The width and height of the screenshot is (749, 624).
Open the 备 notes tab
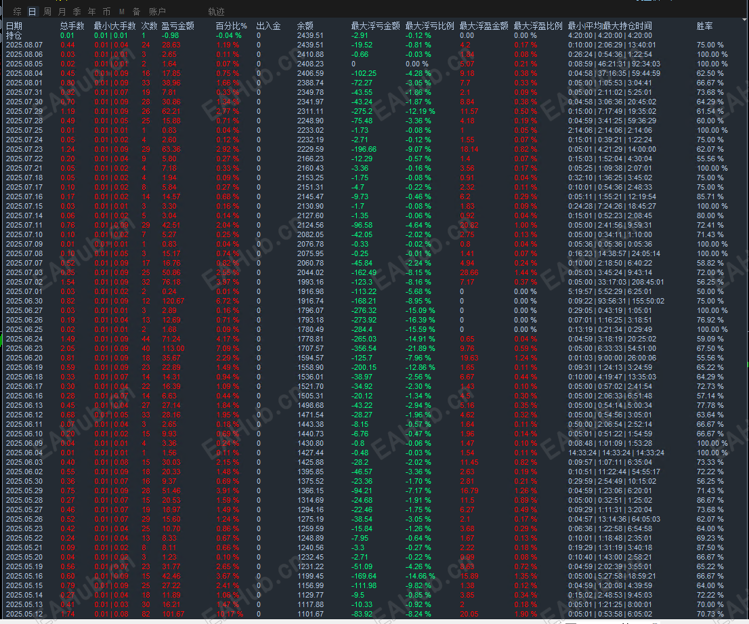[x=137, y=12]
